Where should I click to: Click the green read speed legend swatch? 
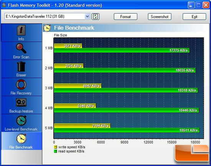pyautogui.click(x=56, y=151)
